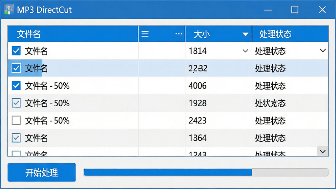Click the 处理状态 status in the 1364 row
Image resolution: width=336 pixels, height=189 pixels.
tap(270, 138)
